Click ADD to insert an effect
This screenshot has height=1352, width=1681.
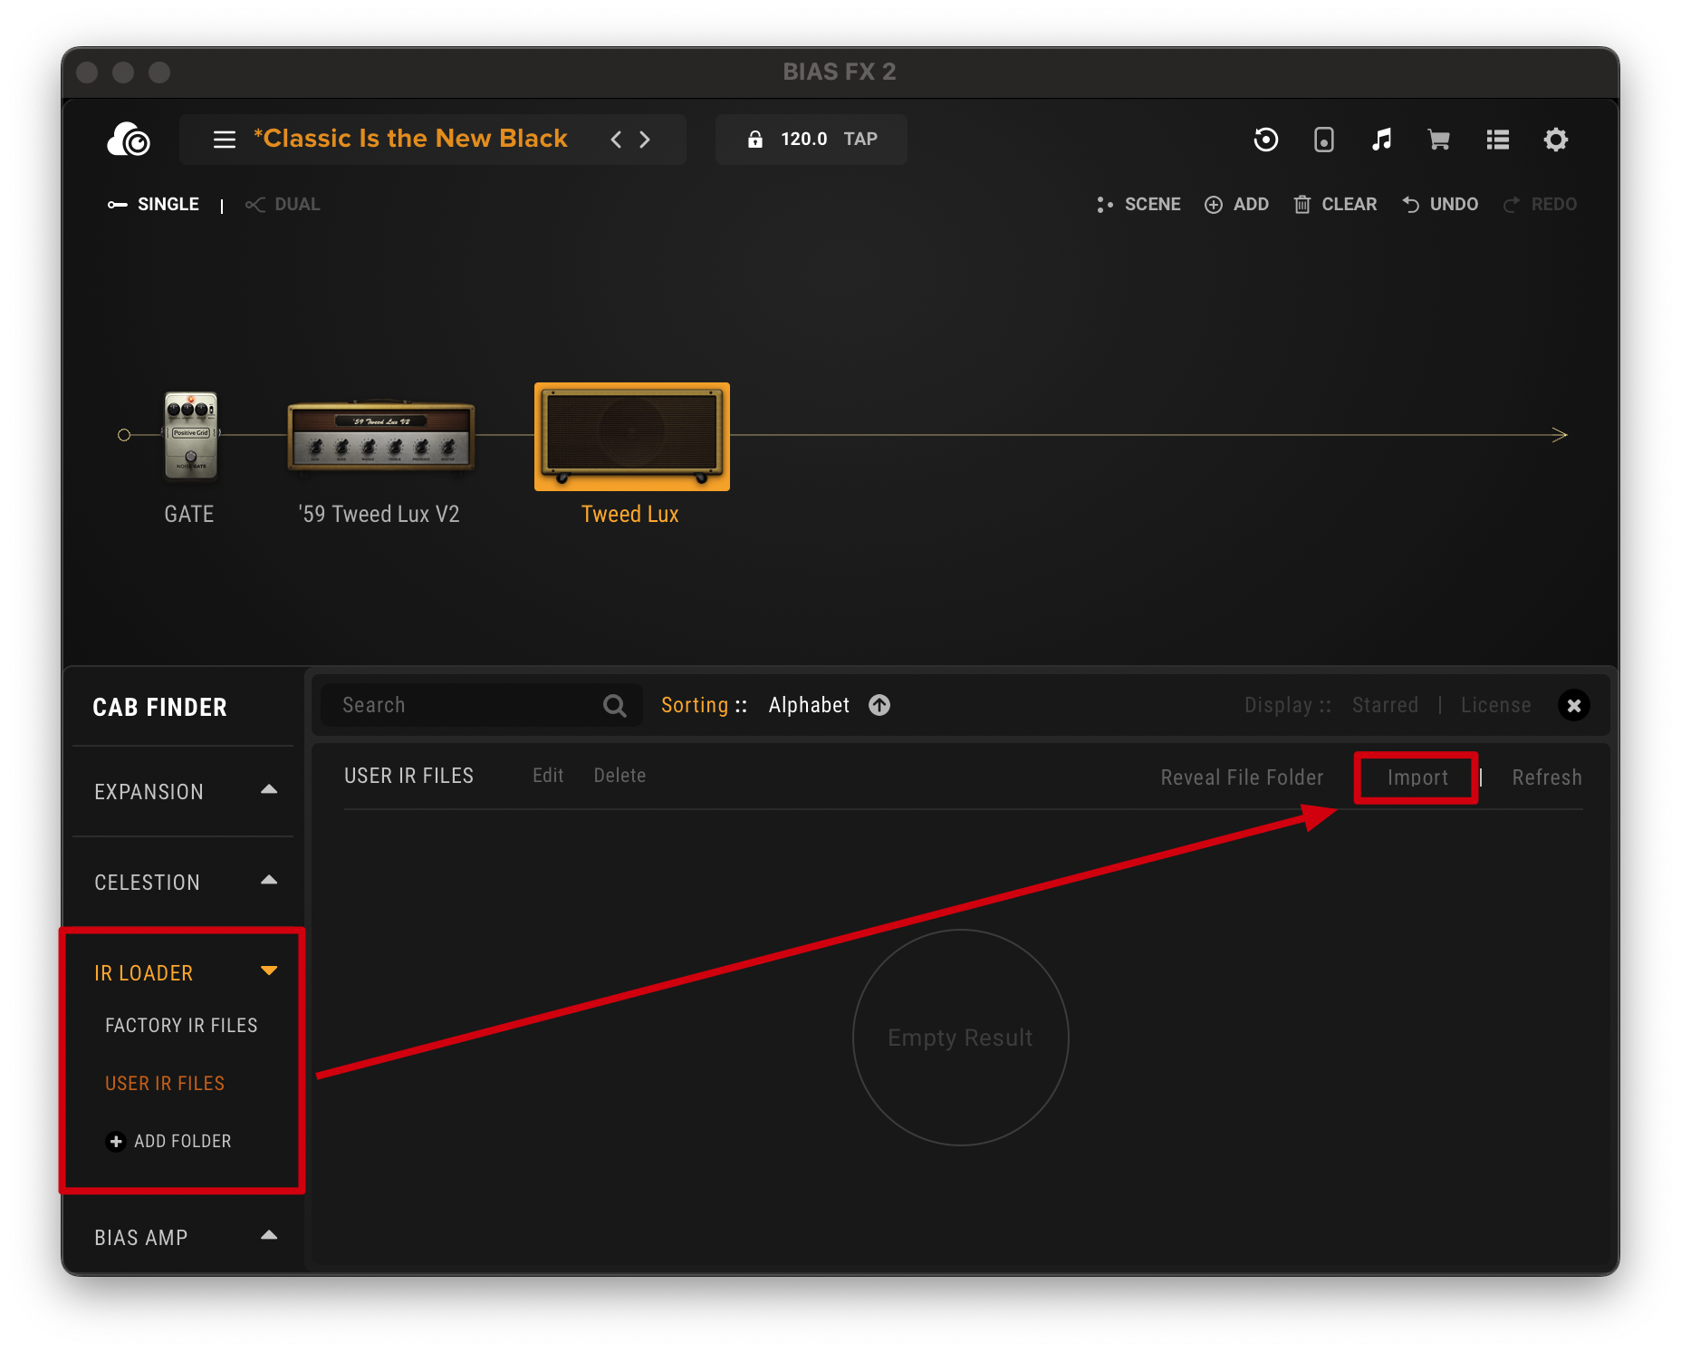pos(1236,204)
